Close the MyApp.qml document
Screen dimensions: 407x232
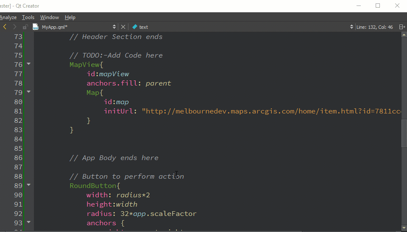123,27
